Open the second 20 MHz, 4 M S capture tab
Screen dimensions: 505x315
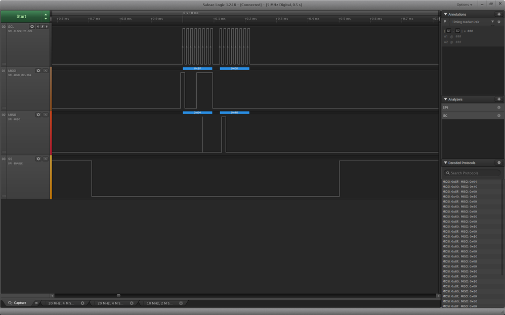[x=110, y=303]
